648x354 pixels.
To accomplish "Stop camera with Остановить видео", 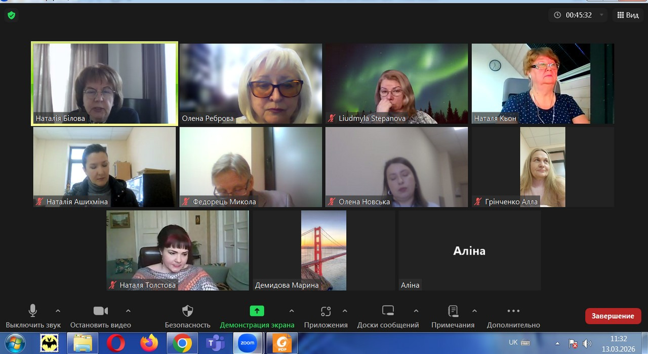I will point(100,311).
